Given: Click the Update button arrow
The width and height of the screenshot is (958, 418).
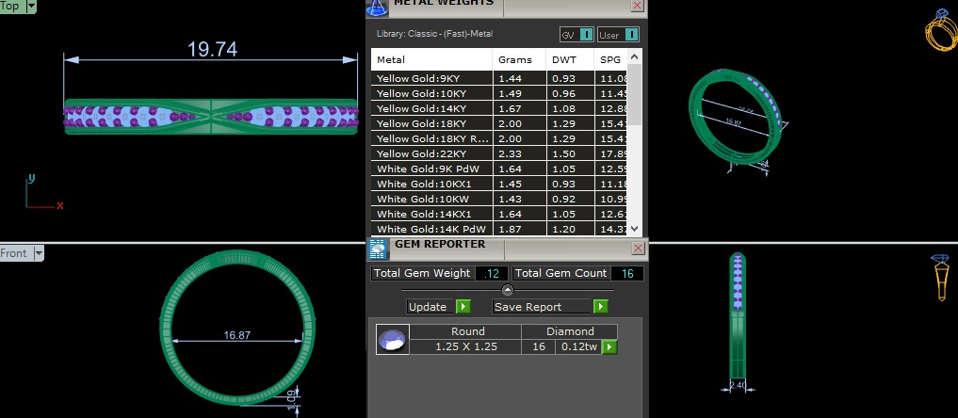Looking at the screenshot, I should [x=463, y=306].
